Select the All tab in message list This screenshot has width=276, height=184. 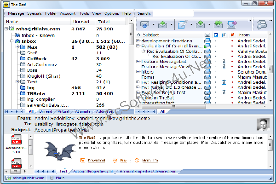click(163, 111)
